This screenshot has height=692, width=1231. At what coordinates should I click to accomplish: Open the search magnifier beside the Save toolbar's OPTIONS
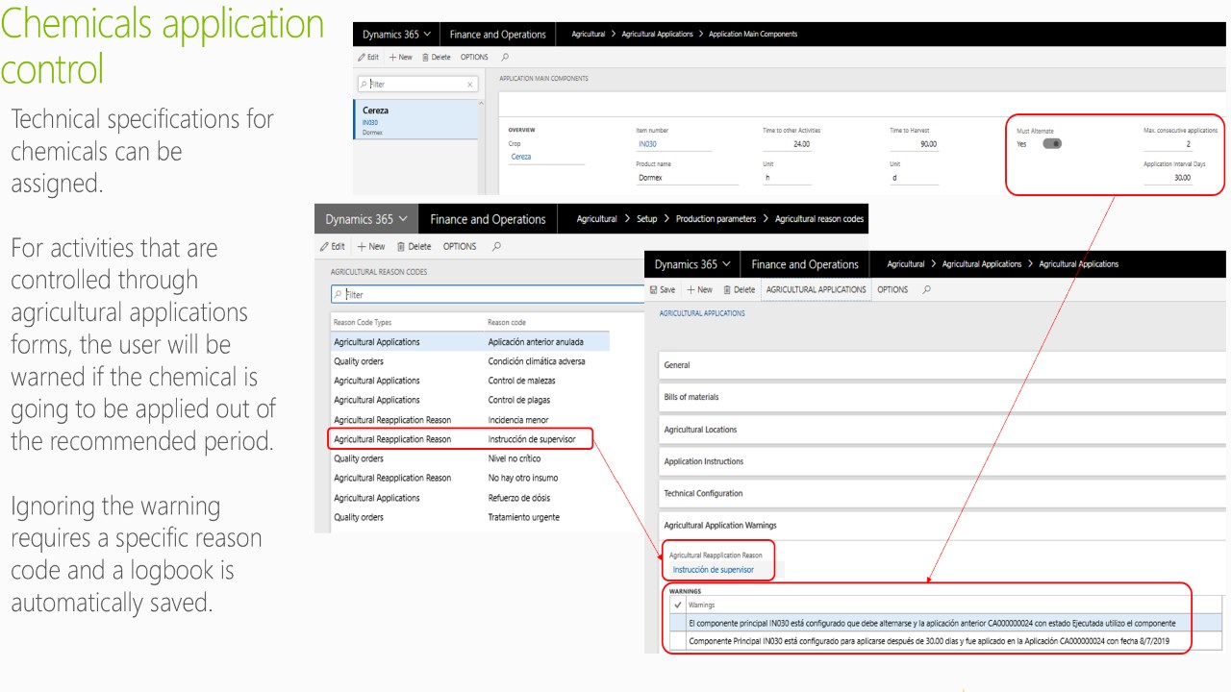[x=925, y=289]
